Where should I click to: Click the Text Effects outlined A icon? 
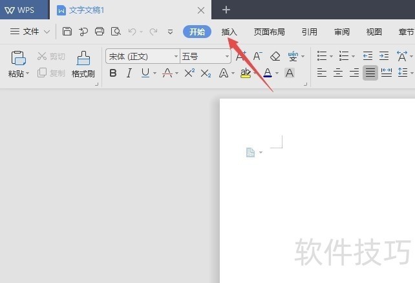coord(224,73)
